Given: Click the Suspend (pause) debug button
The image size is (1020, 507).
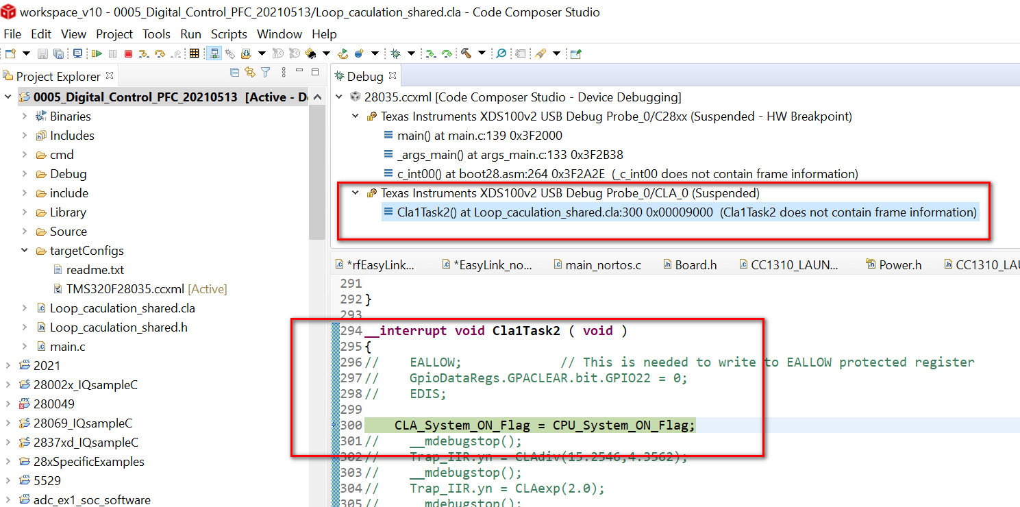Looking at the screenshot, I should point(112,53).
